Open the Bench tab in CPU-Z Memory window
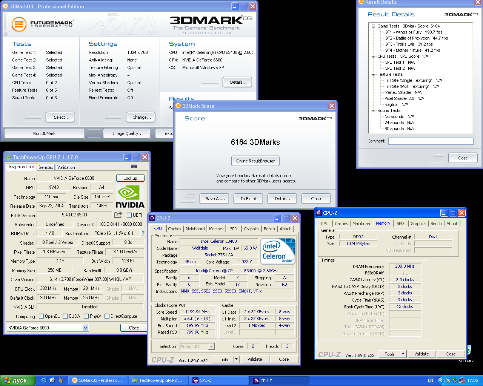 436,224
